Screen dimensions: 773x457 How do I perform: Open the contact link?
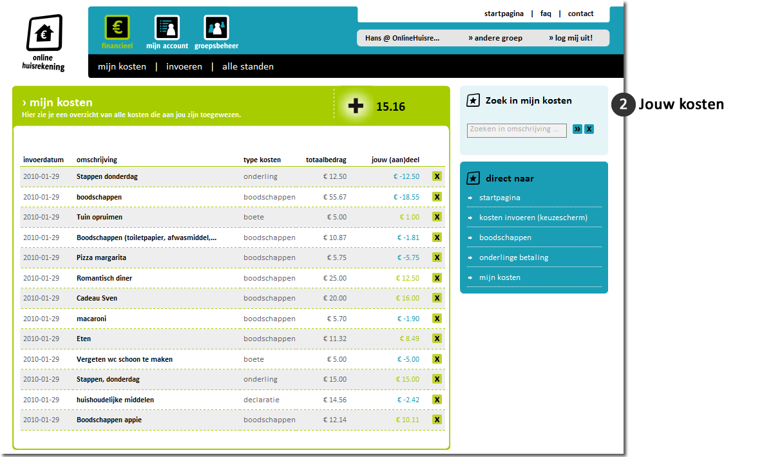[x=580, y=14]
